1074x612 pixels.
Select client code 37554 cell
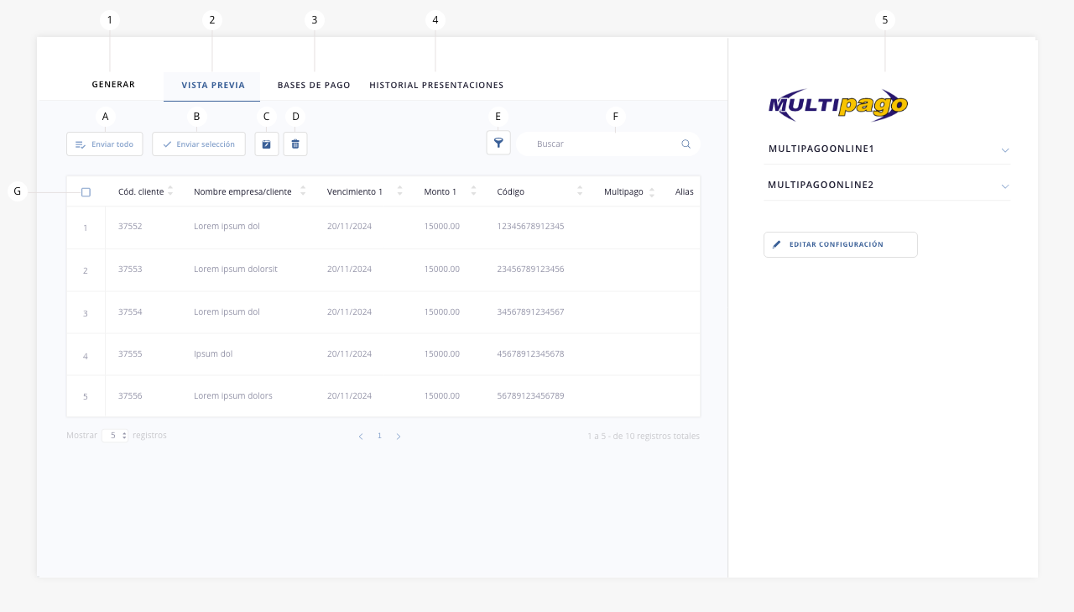point(130,312)
